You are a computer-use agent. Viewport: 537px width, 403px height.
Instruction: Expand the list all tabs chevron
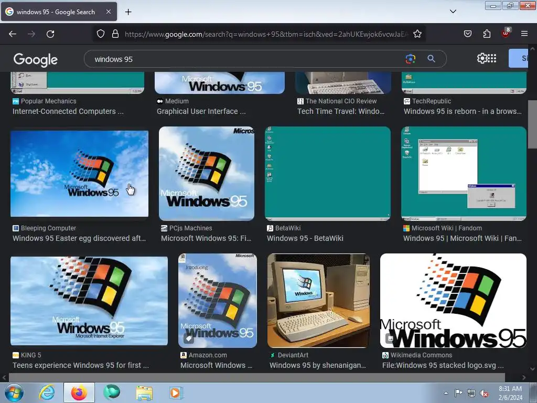tap(453, 12)
